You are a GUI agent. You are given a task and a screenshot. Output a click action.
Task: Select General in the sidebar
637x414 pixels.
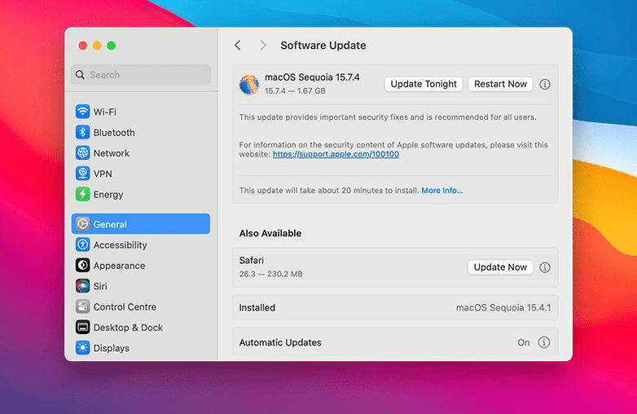[140, 224]
